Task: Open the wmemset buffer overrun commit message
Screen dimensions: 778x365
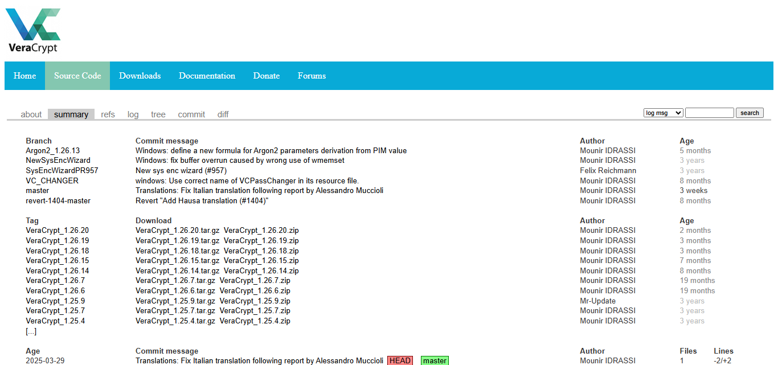Action: coord(240,161)
